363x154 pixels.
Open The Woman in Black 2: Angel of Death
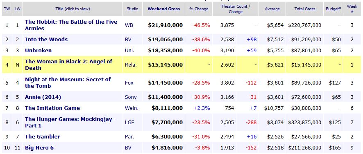coord(68,65)
